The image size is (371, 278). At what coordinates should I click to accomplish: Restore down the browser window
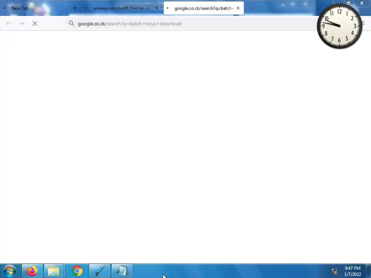348,3
